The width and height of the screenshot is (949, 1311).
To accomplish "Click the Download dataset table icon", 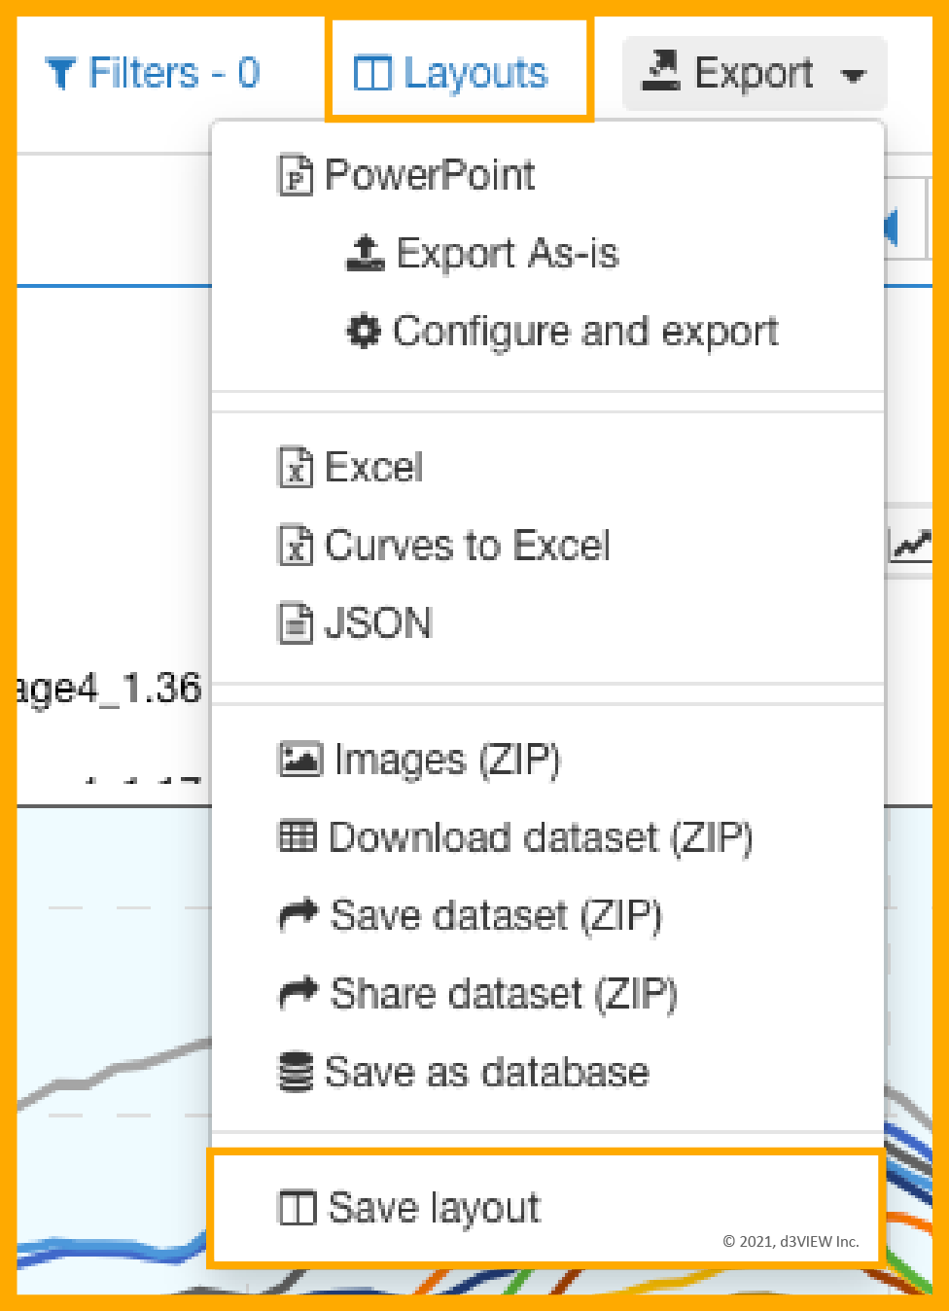I will tap(299, 836).
